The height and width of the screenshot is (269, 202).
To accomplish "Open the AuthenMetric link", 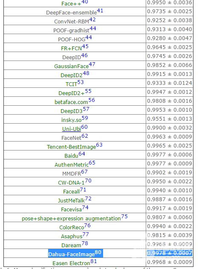I will point(72,165).
